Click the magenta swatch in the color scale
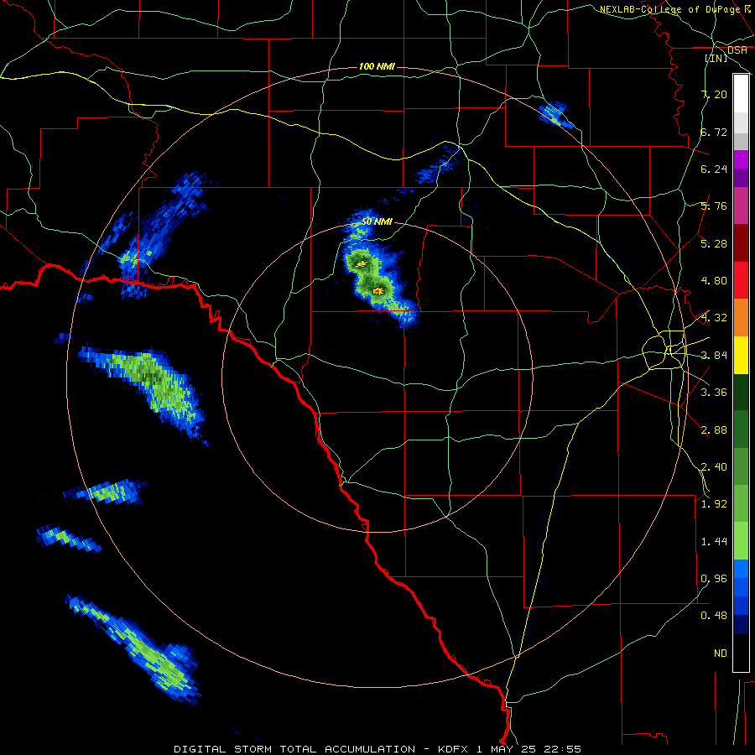 click(x=741, y=206)
